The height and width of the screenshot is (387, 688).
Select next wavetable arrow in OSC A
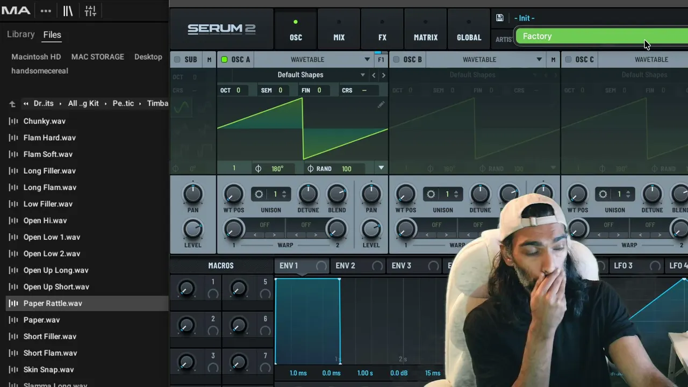click(383, 75)
